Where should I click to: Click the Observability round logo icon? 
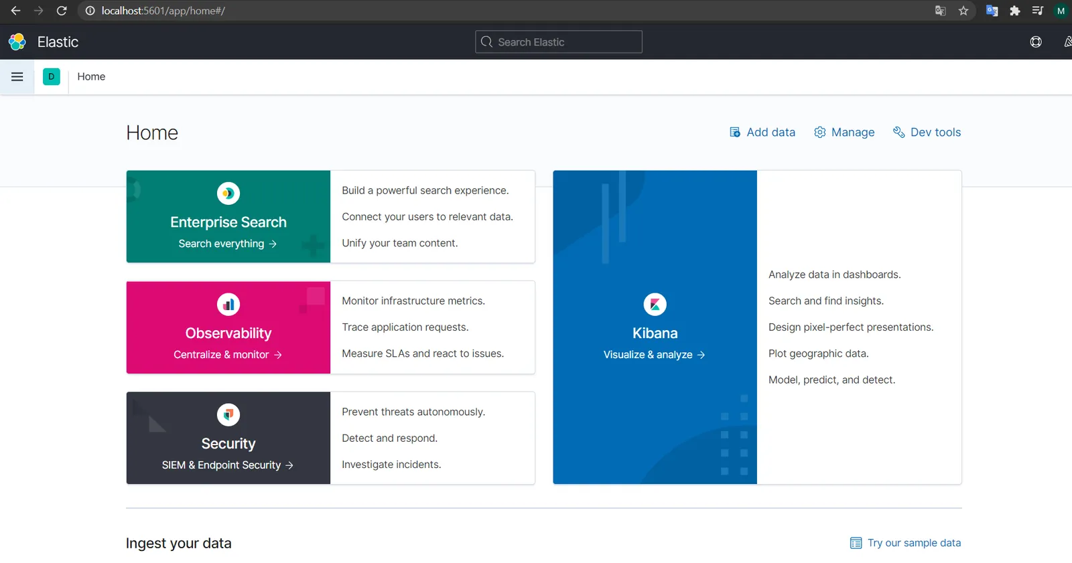tap(228, 305)
